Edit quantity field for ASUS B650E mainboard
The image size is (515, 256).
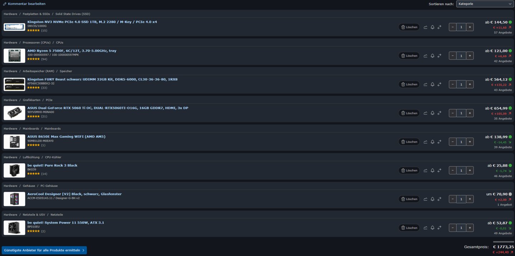click(461, 142)
